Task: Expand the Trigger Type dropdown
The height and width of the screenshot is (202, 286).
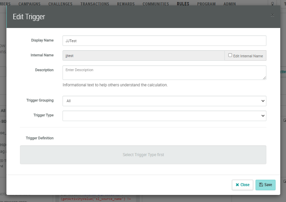Action: point(164,116)
